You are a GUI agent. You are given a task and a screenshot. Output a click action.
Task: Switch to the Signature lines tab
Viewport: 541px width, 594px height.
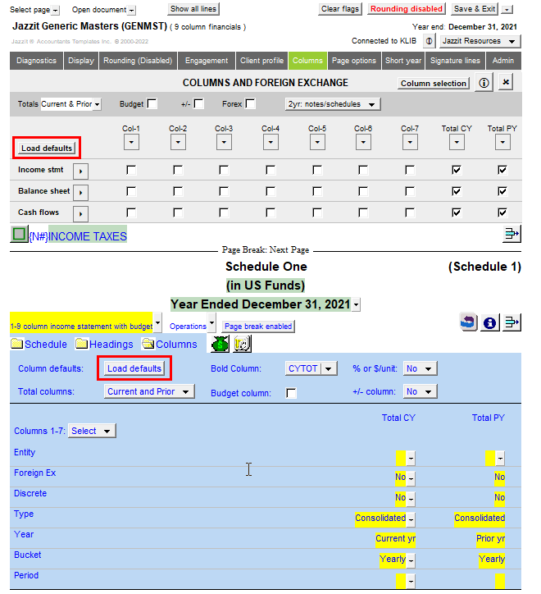coord(455,61)
